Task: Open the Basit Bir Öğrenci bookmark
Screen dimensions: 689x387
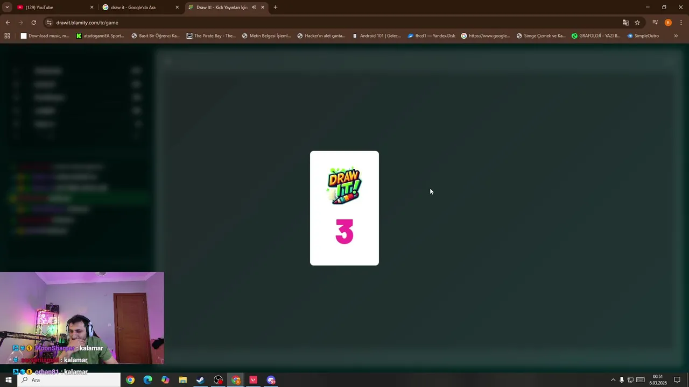Action: point(156,36)
